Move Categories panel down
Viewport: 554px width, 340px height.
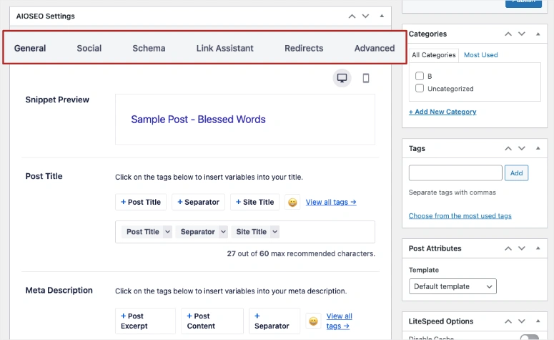523,34
